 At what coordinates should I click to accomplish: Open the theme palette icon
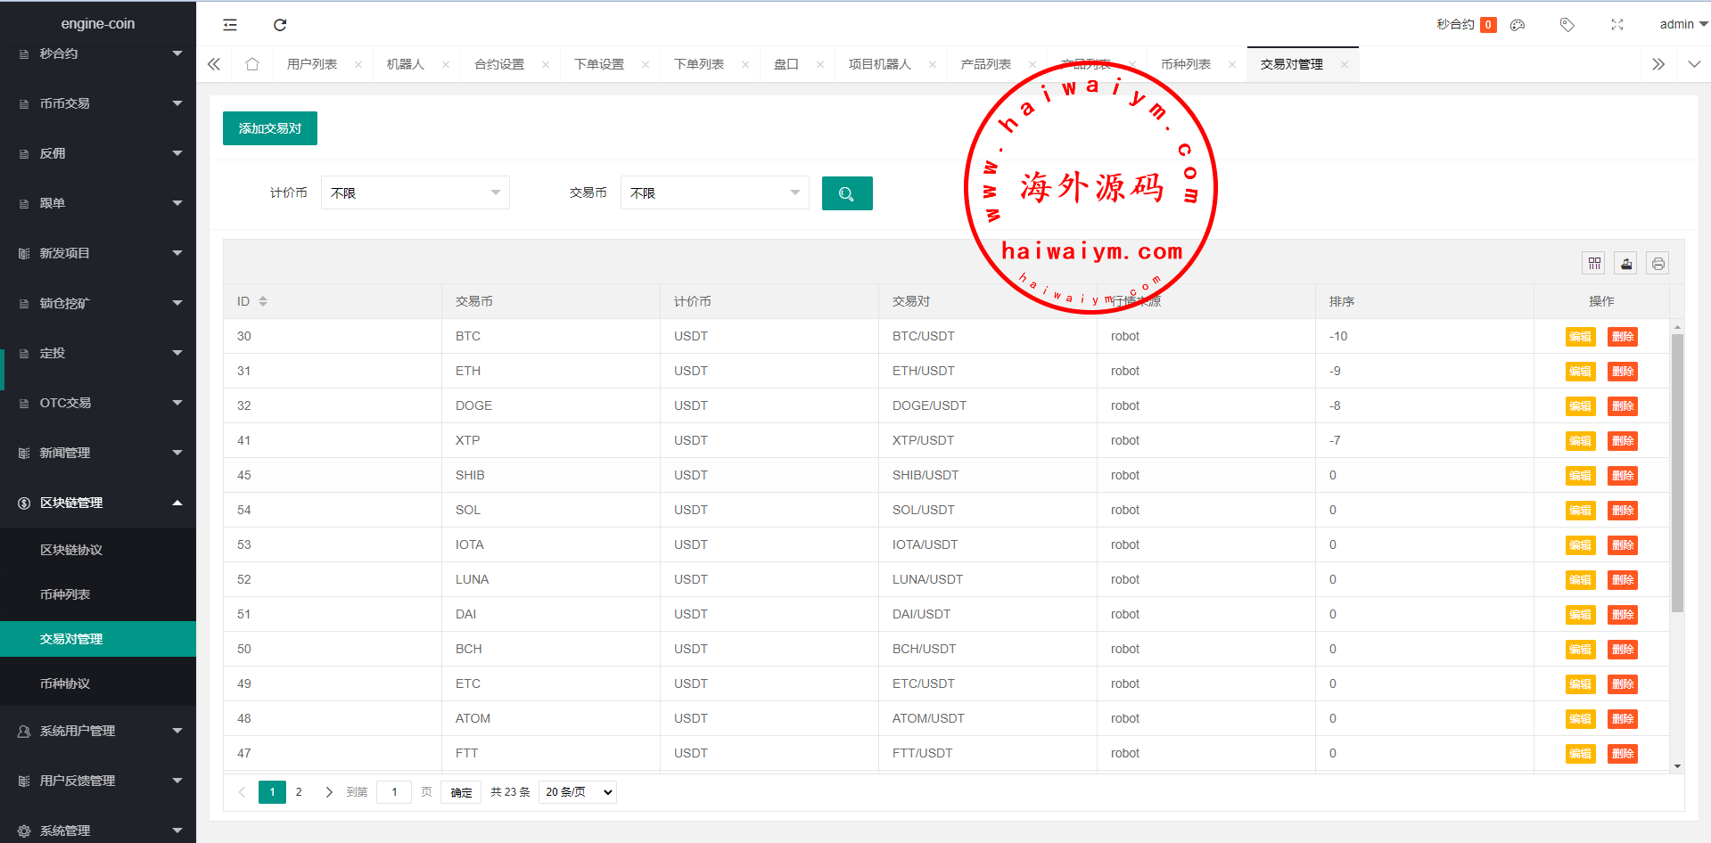(1518, 25)
